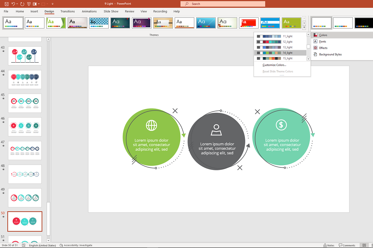Apply the red banner theme thumbnail

tap(249, 23)
